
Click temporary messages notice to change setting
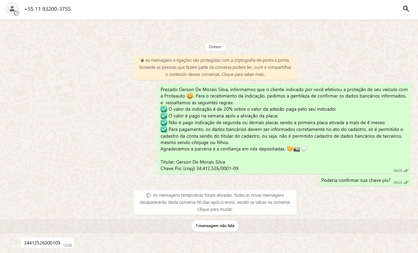(215, 202)
